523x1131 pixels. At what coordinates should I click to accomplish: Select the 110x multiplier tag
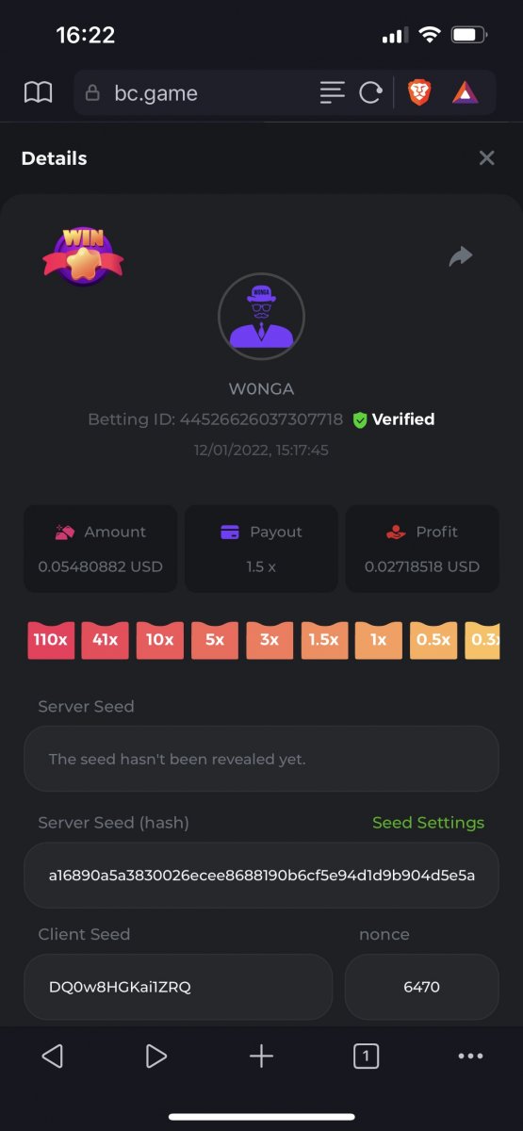50,640
